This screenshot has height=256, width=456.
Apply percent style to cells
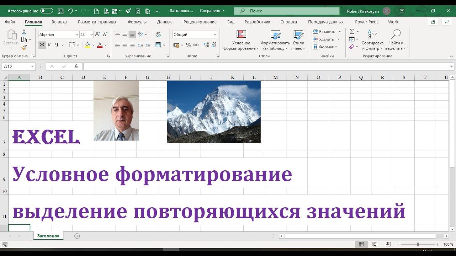click(x=188, y=45)
